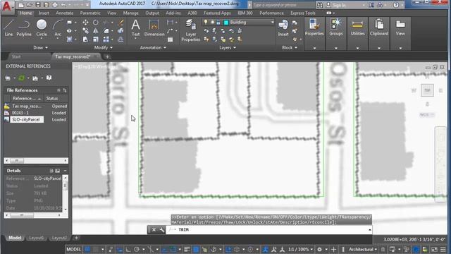Viewport: 451px width, 254px height.
Task: Click the new drawing tab plus button
Action: (x=107, y=56)
